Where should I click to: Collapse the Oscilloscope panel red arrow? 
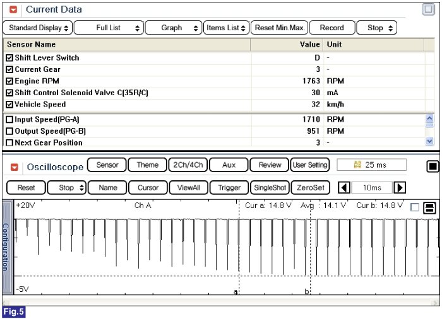pyautogui.click(x=15, y=167)
